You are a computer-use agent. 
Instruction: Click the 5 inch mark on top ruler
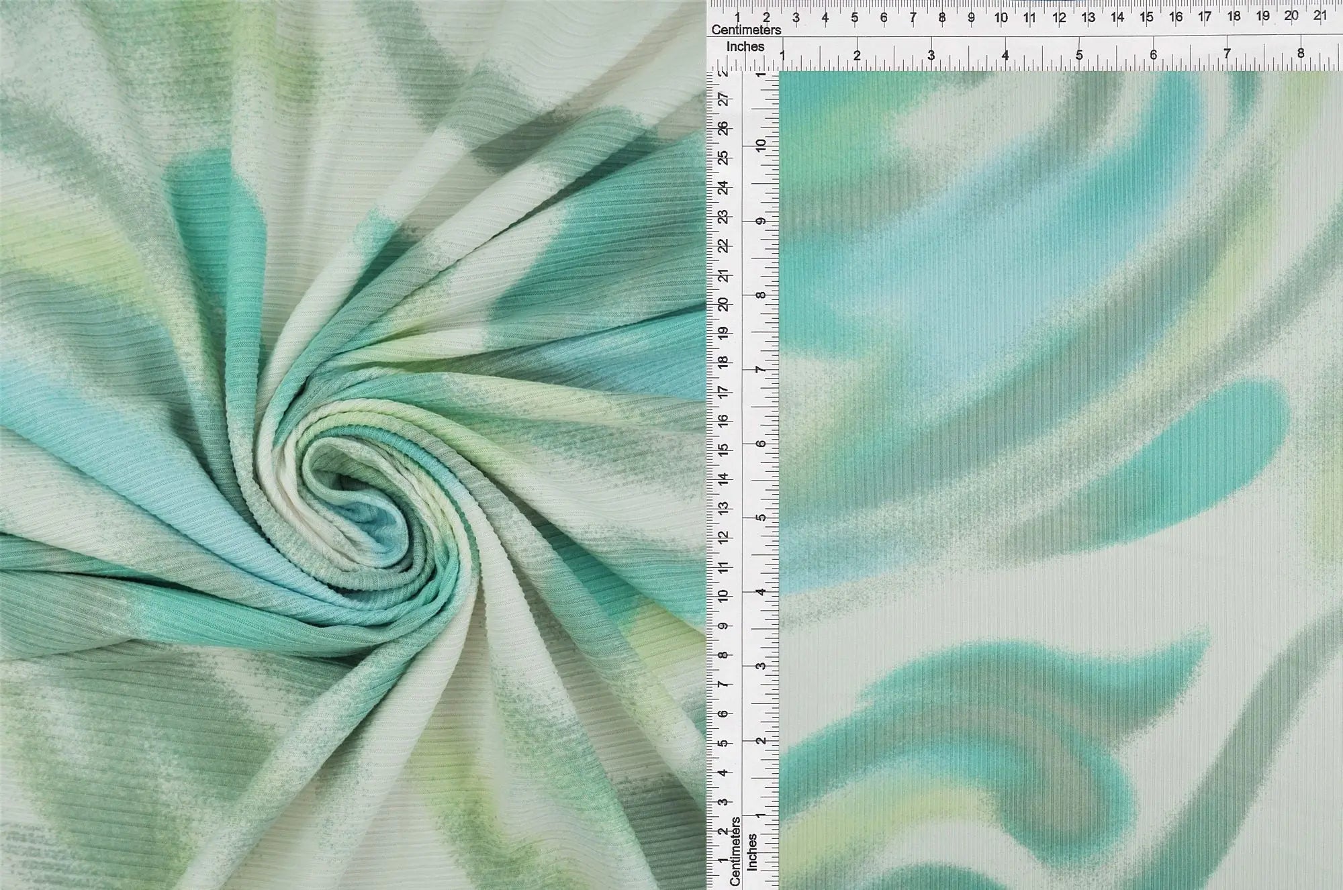(x=1079, y=56)
